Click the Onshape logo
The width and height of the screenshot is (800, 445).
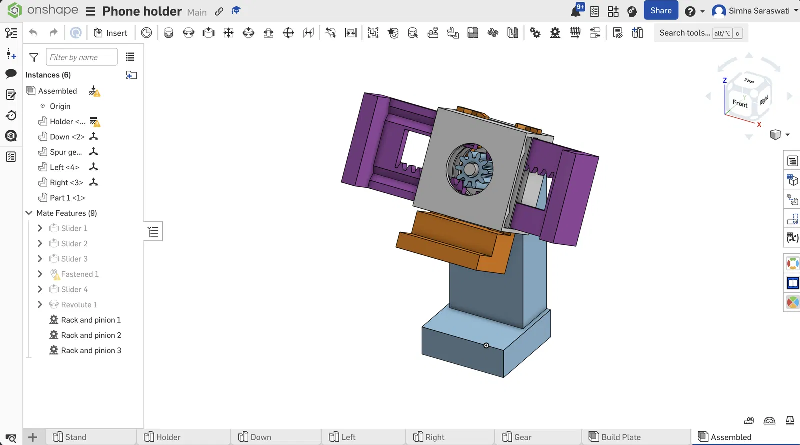[42, 10]
